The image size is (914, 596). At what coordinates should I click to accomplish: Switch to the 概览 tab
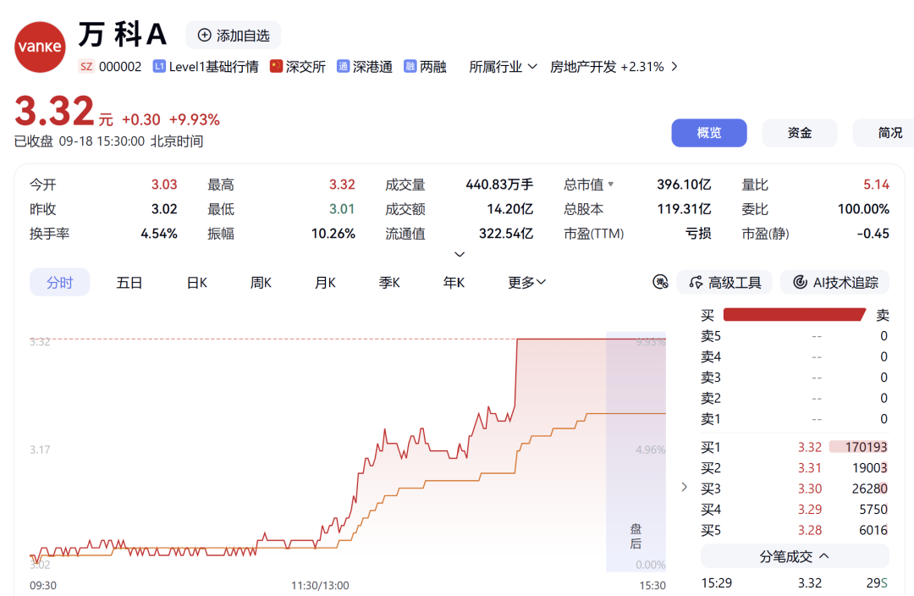[x=709, y=133]
